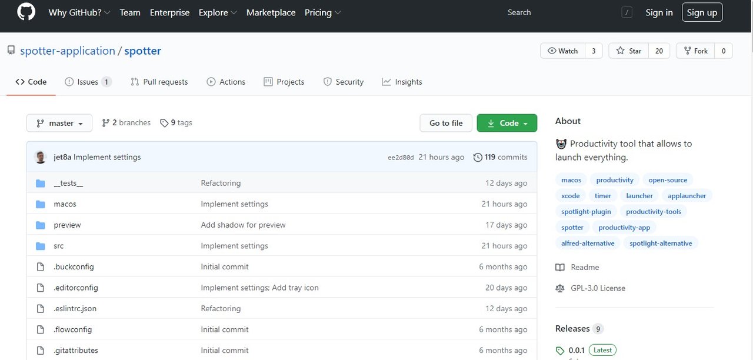753x360 pixels.
Task: Fork the spotter repository
Action: coord(695,51)
